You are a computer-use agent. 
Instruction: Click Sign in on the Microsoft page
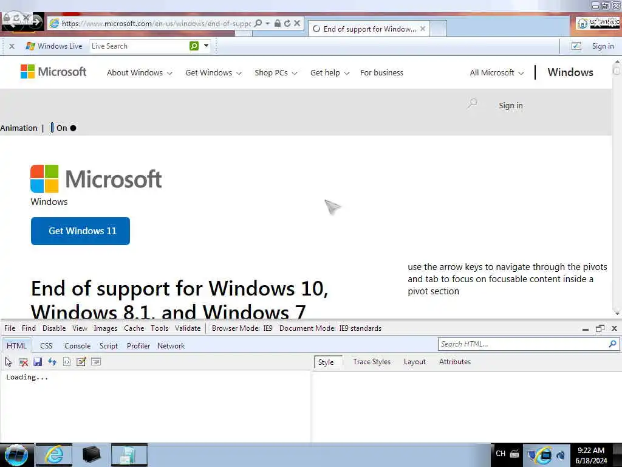coord(510,106)
